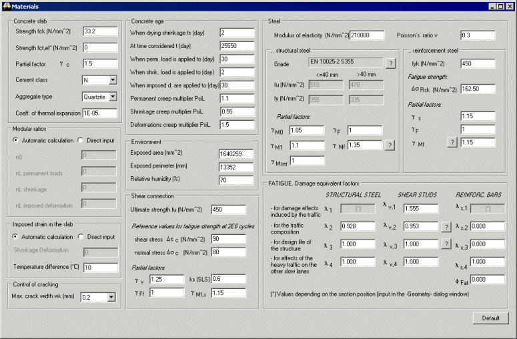The image size is (517, 339).
Task: Open the Max. crack width wk dropdown
Action: pos(112,296)
